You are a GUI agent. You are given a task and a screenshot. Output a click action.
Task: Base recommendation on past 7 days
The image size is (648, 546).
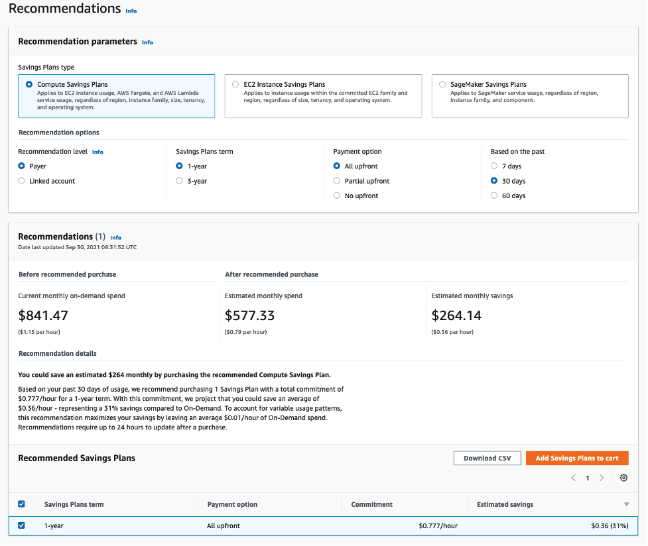point(494,166)
